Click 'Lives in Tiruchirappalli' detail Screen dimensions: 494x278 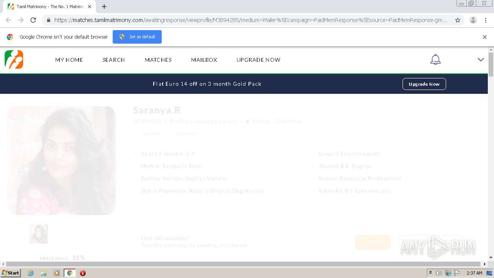tap(349, 154)
